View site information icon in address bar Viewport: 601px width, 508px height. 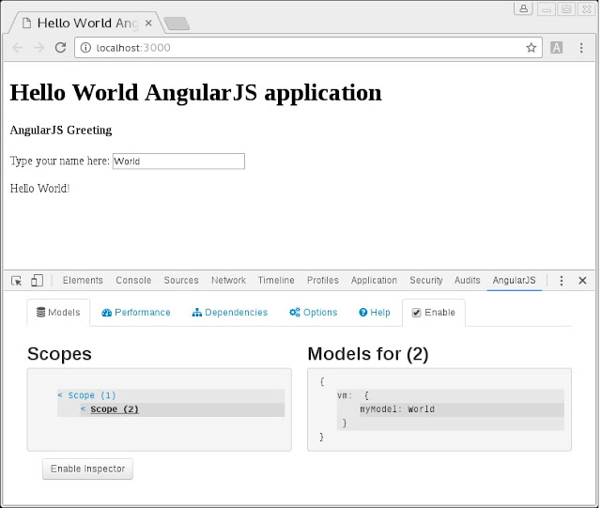(x=85, y=48)
